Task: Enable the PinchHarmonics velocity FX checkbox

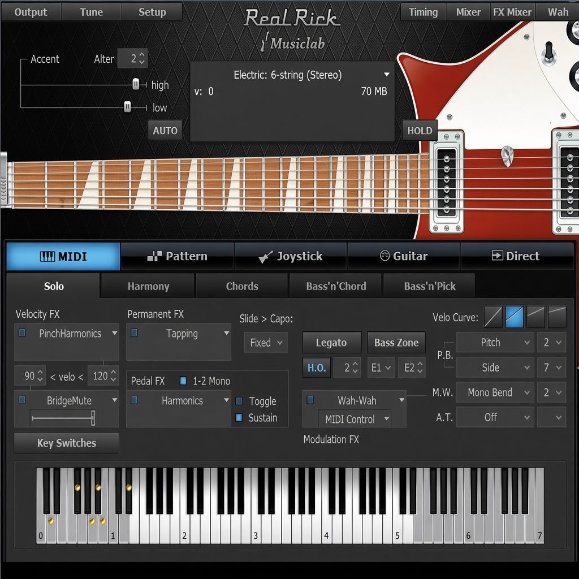Action: pos(22,333)
